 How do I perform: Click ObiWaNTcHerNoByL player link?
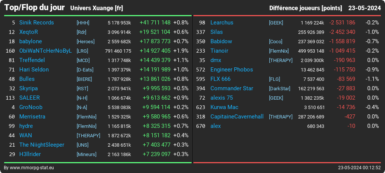pos(46,51)
